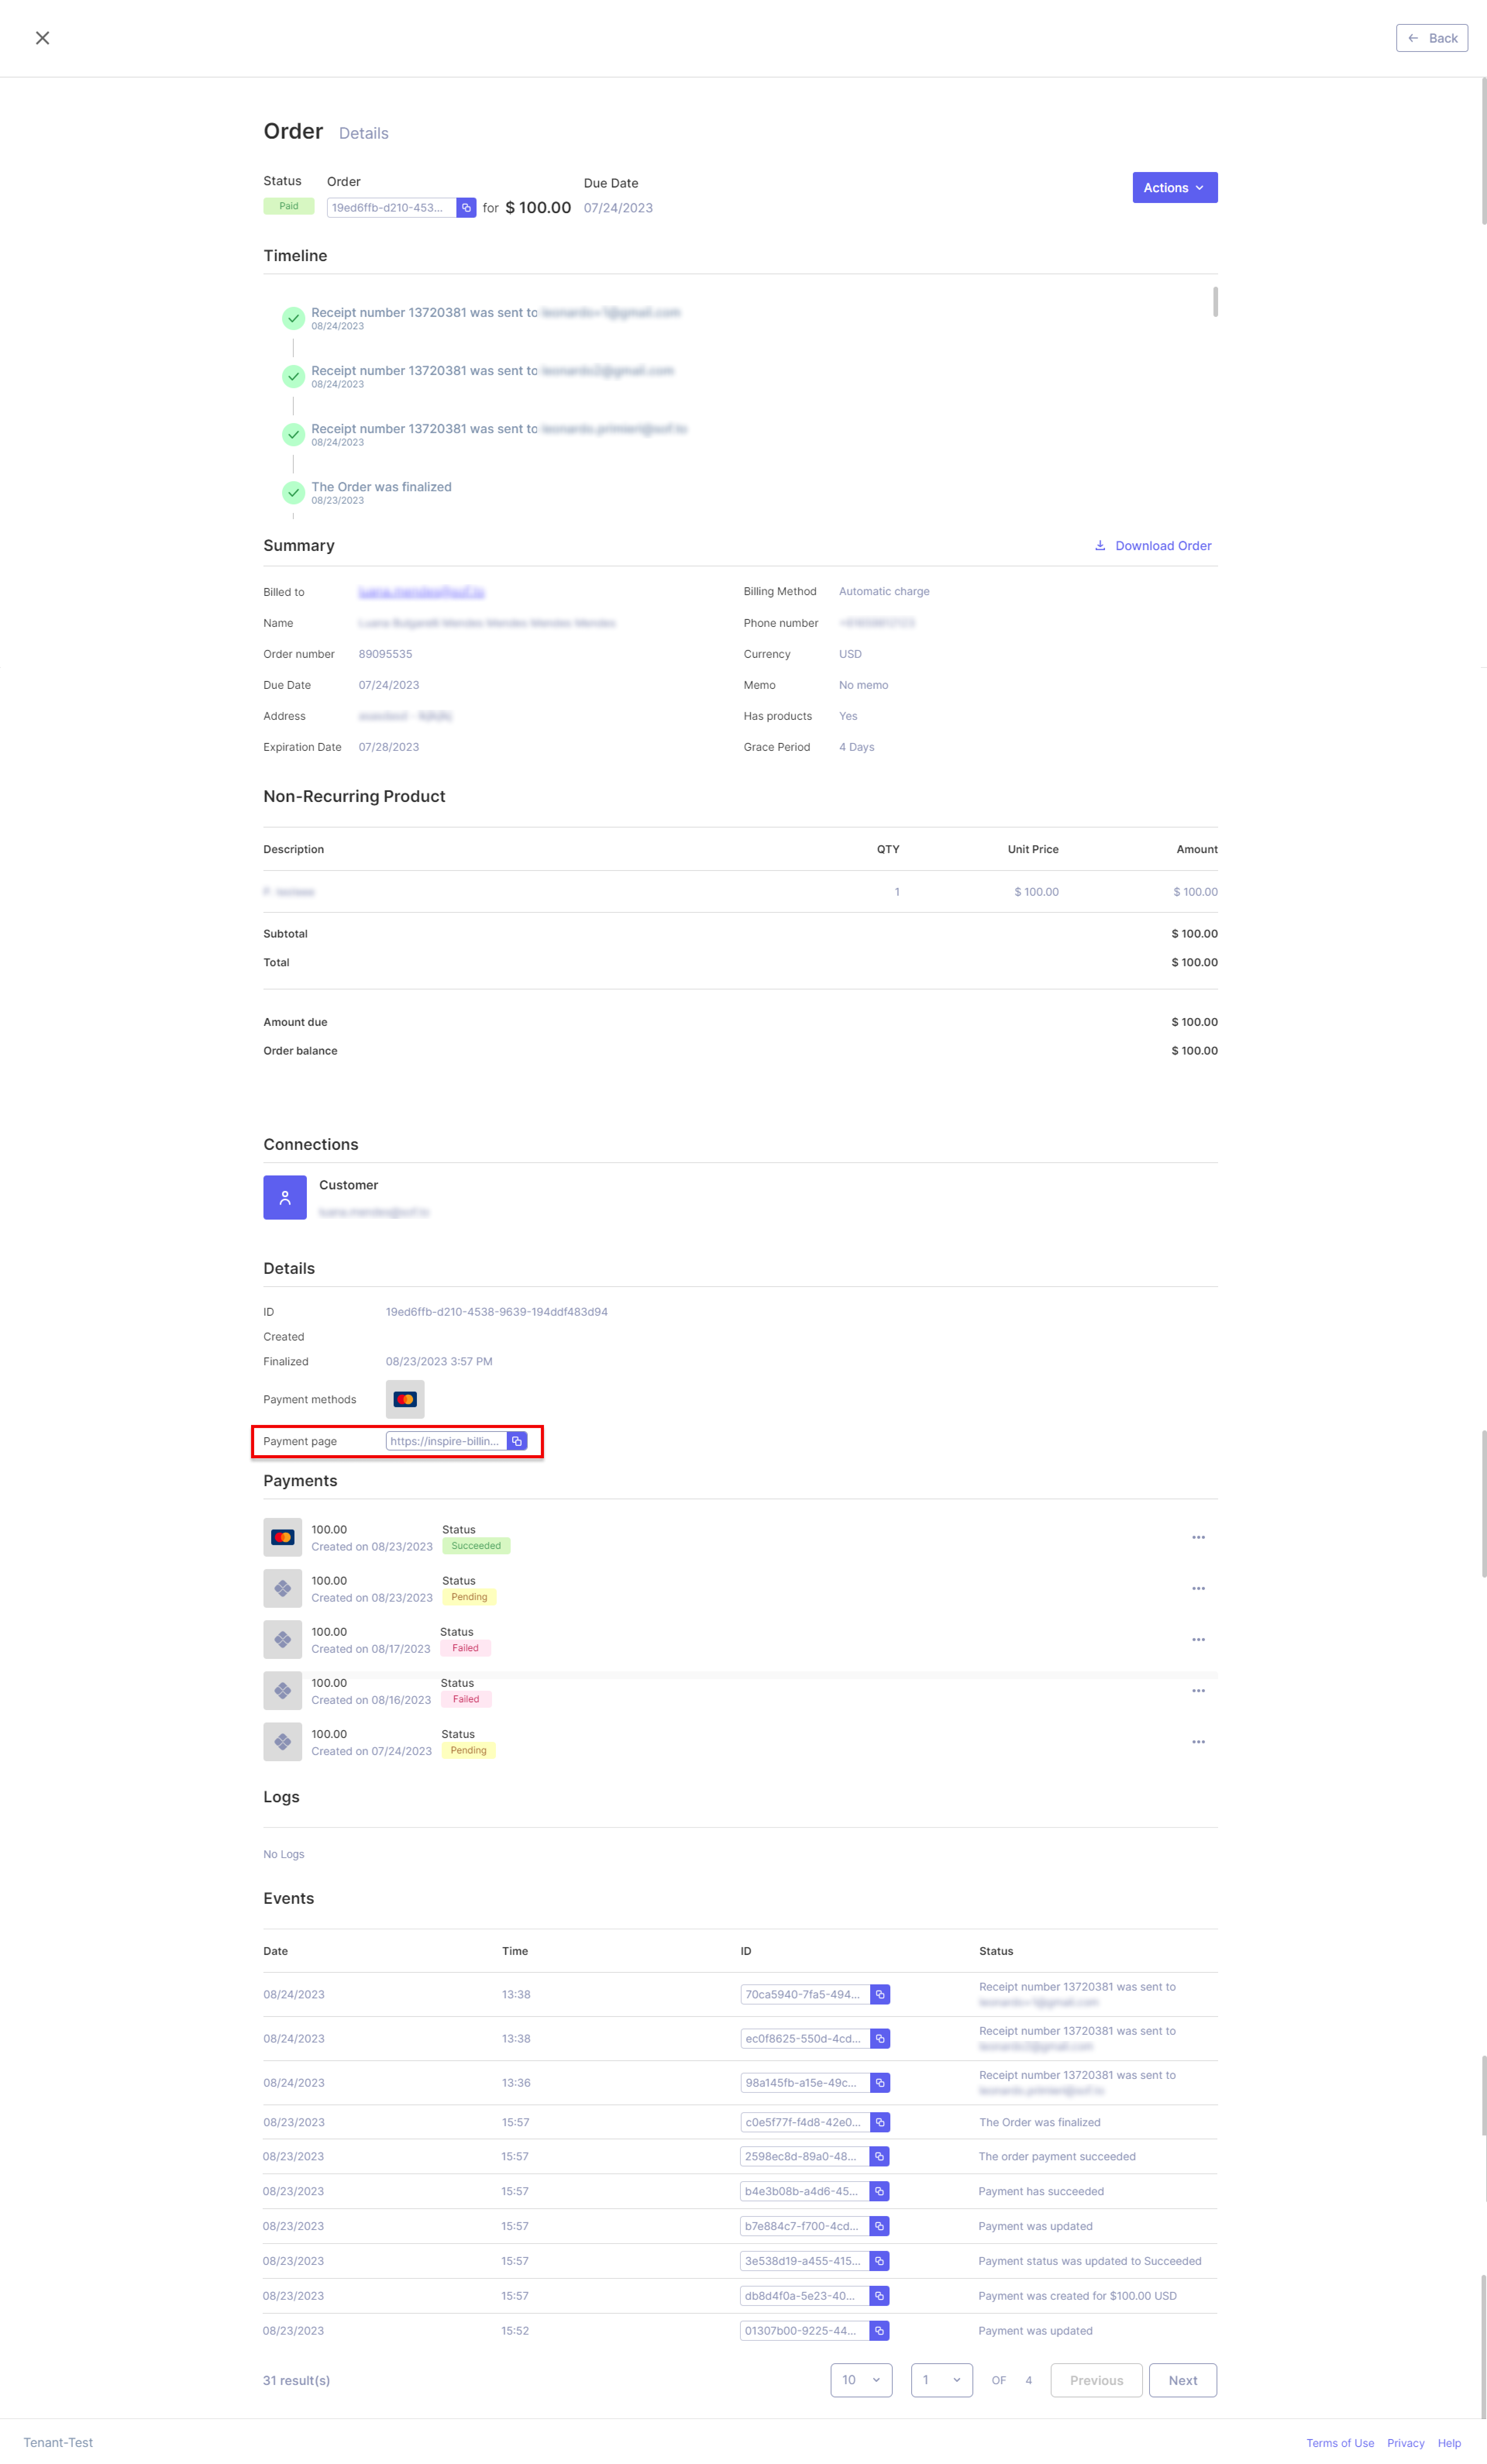Go to Next events page
The height and width of the screenshot is (2464, 1487).
tap(1183, 2380)
